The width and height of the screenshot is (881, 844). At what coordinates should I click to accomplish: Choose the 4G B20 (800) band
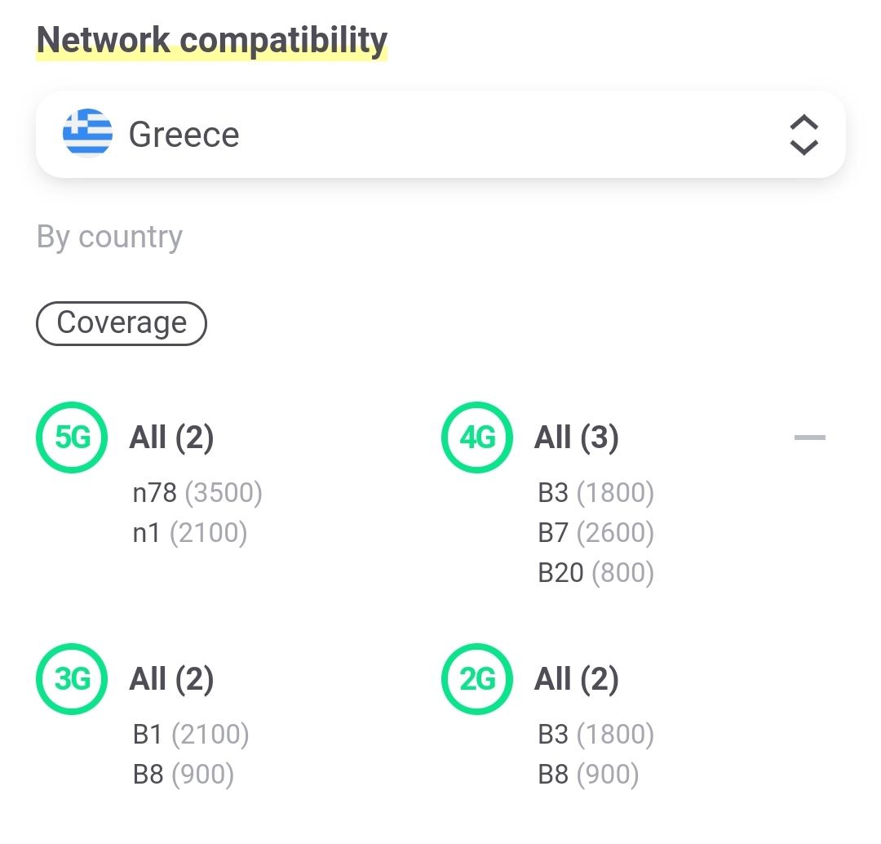[x=595, y=573]
